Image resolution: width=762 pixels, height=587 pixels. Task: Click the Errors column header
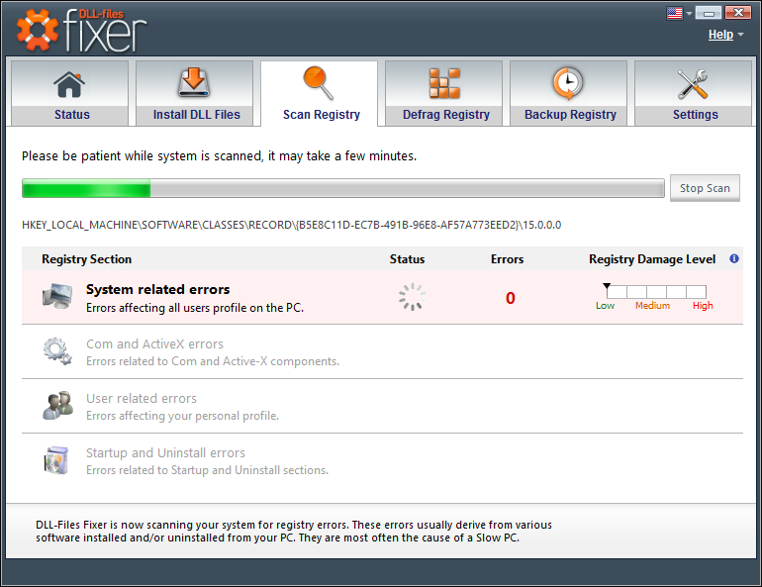[x=507, y=259]
